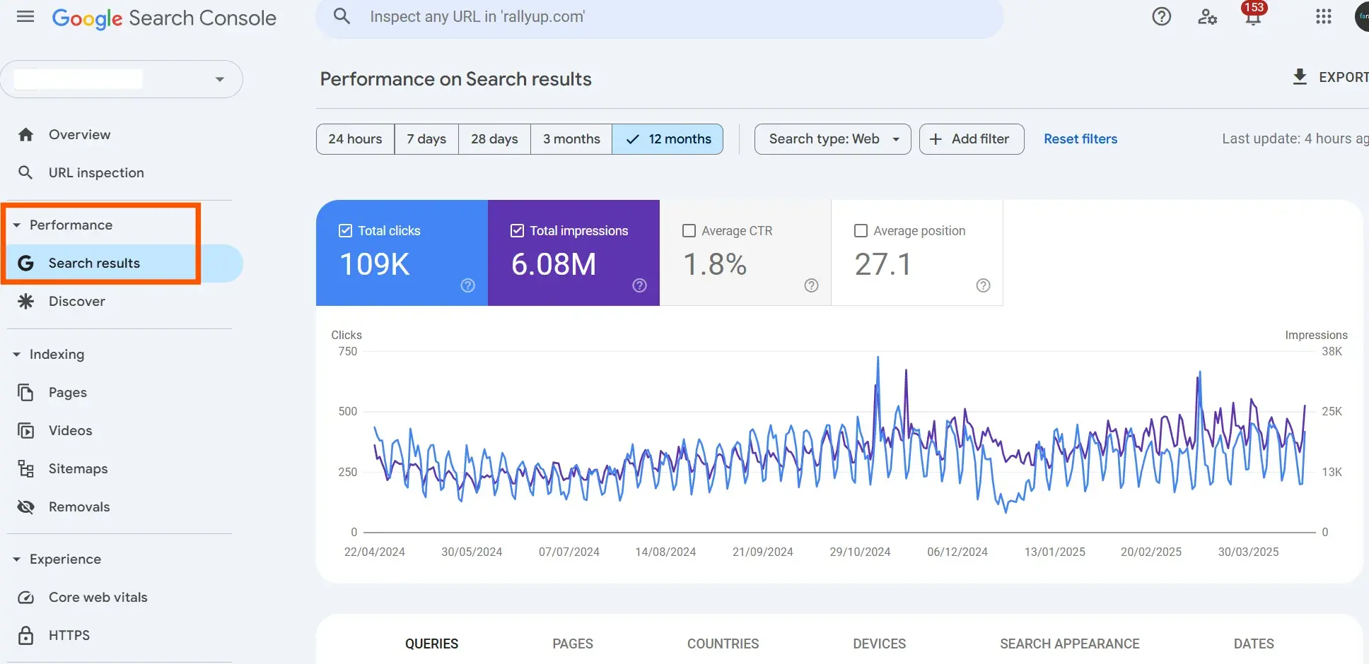
Task: Open the Search type Web dropdown
Action: coord(832,138)
